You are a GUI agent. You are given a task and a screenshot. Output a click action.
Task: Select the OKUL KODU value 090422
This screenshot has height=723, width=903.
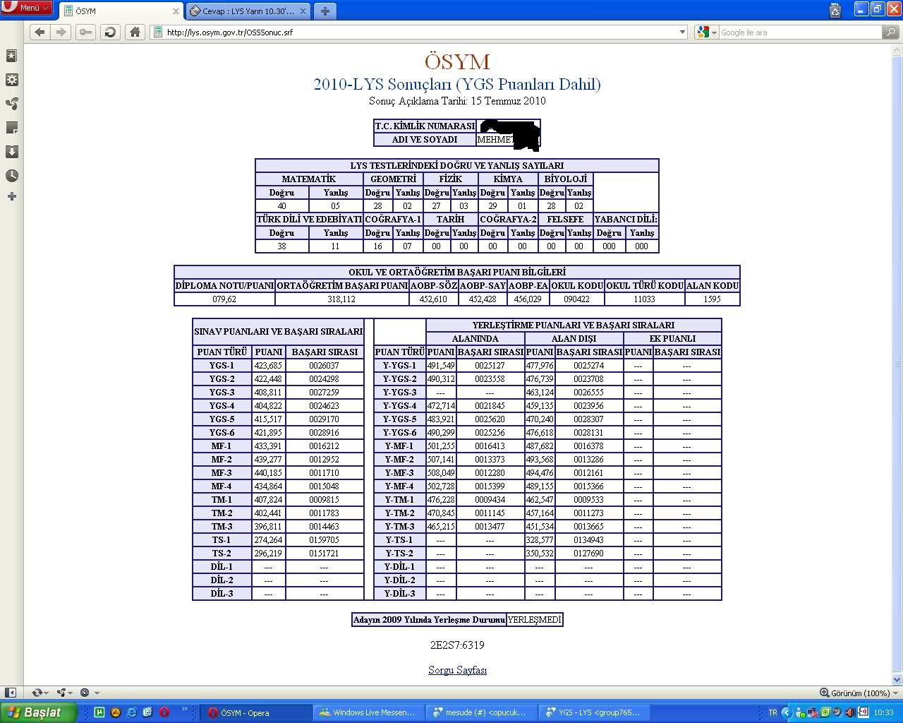click(576, 299)
